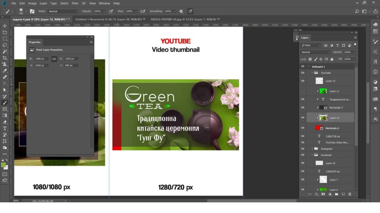Select the Layer 10 layer
Viewport: 380px width, 213px height.
click(x=330, y=163)
